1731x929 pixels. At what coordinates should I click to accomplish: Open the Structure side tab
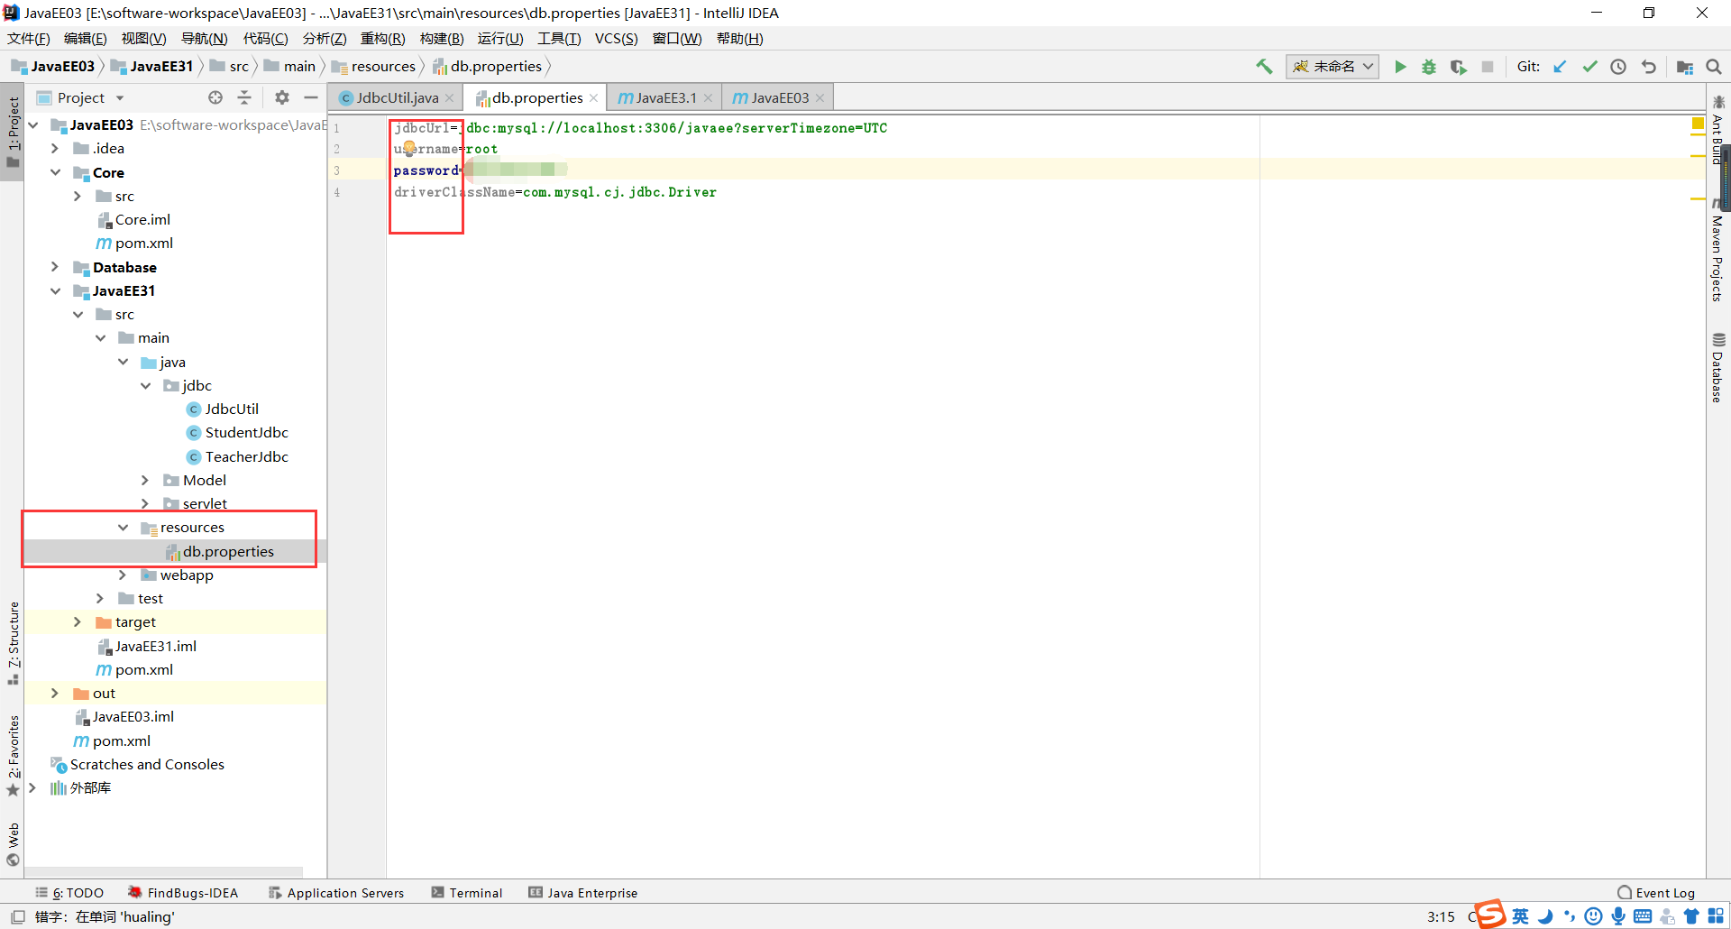coord(14,642)
